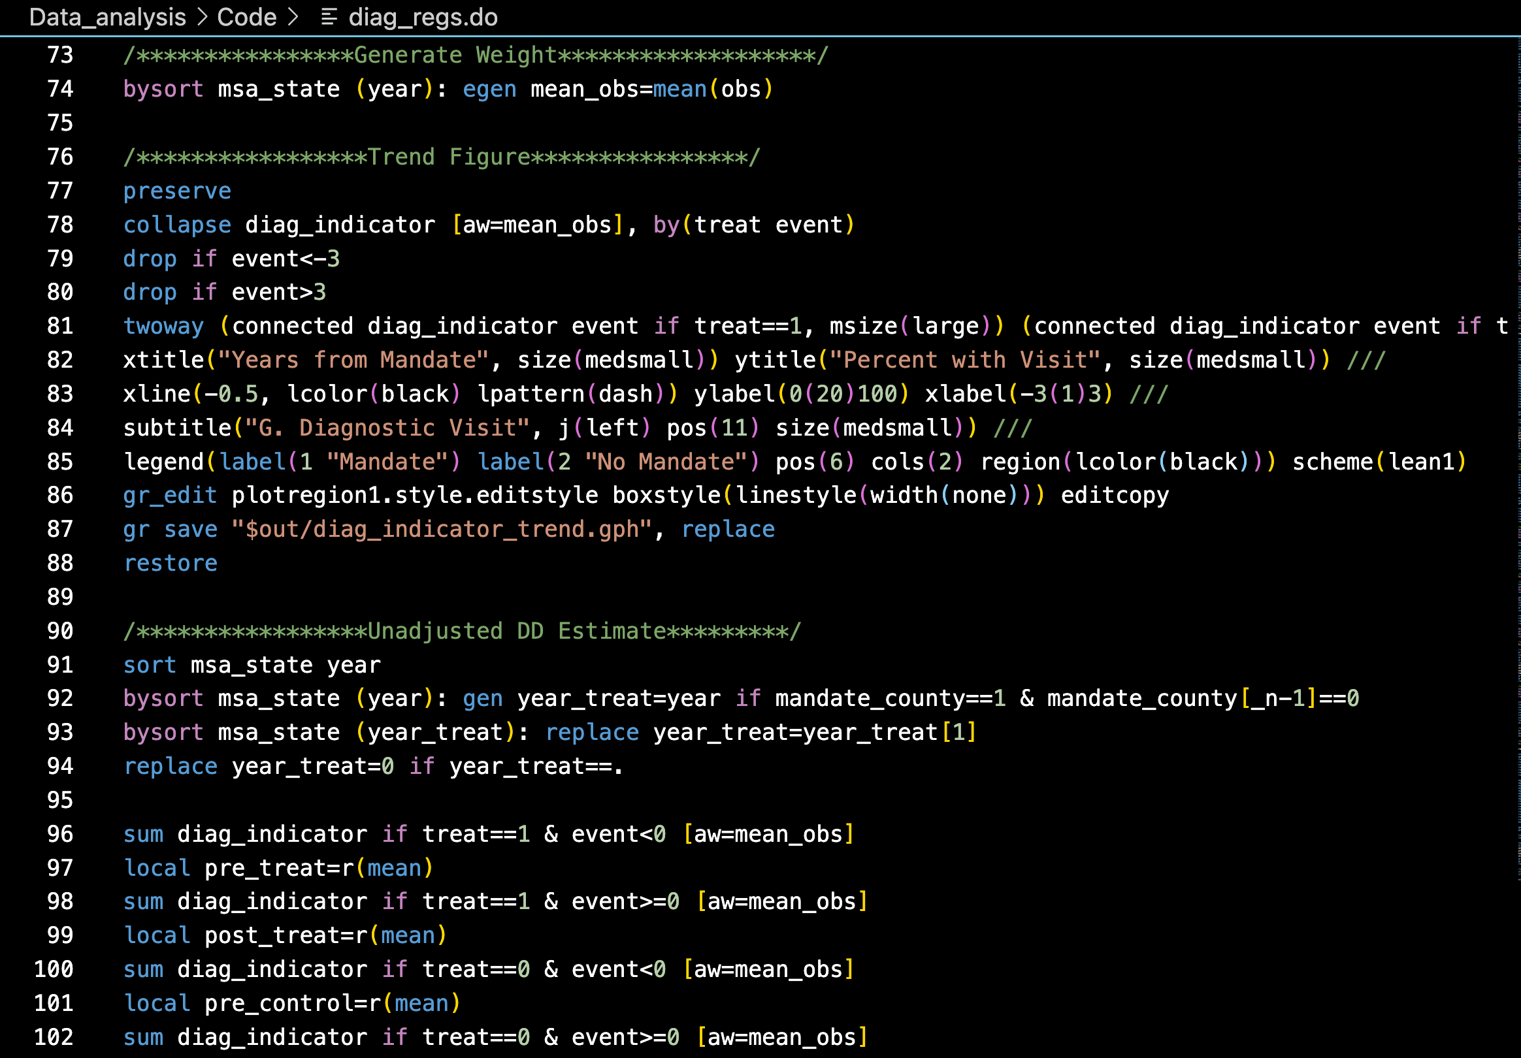Image resolution: width=1521 pixels, height=1058 pixels.
Task: Open the Data_analysis breadcrumb folder
Action: 107,17
